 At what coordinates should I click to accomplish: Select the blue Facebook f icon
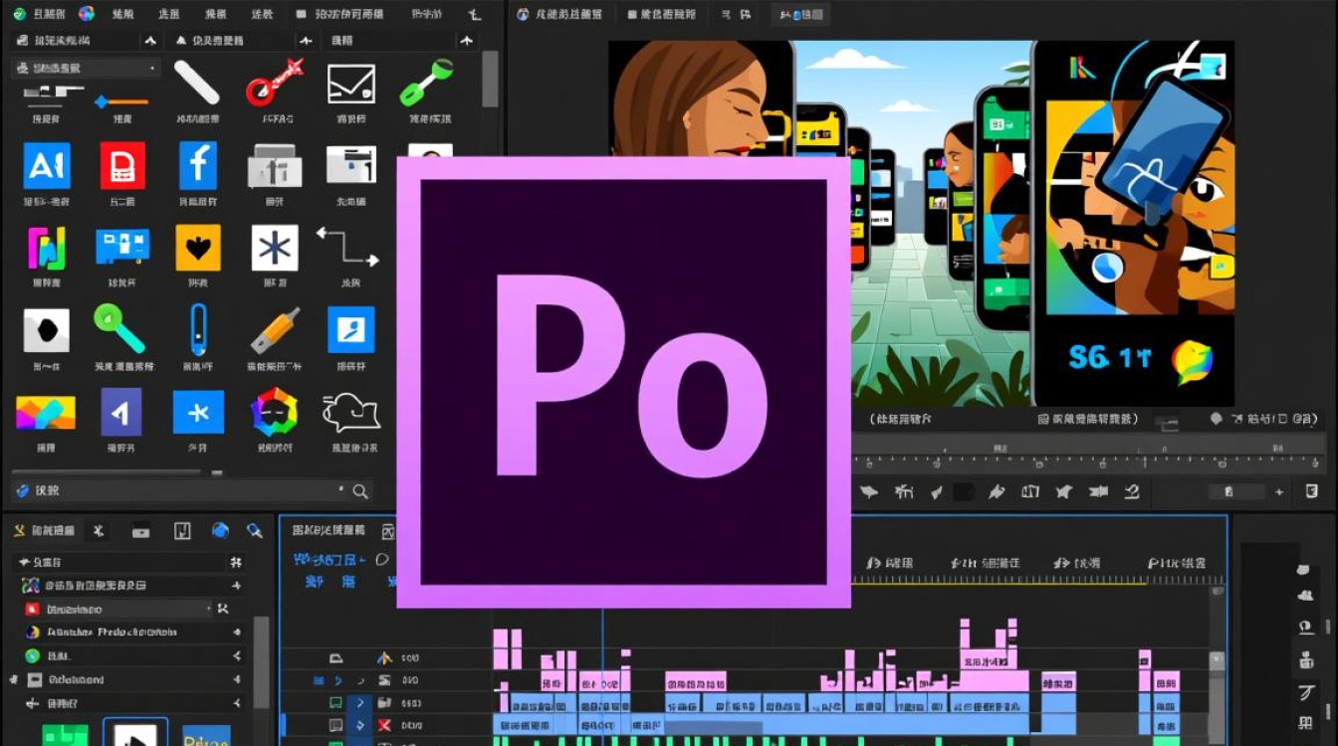coord(198,165)
